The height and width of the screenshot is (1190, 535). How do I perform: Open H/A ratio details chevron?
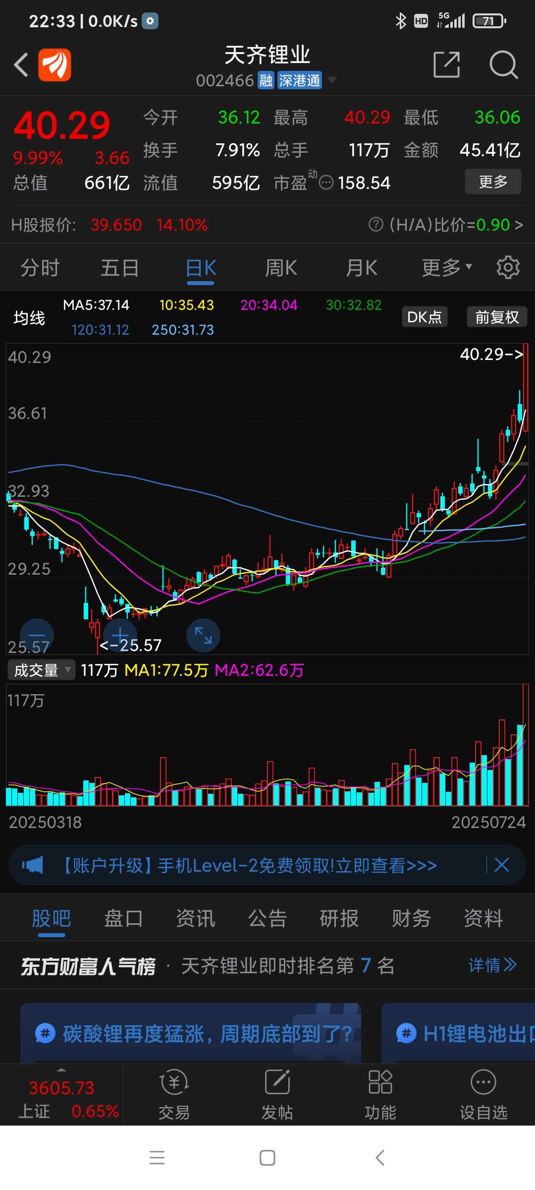click(x=519, y=225)
